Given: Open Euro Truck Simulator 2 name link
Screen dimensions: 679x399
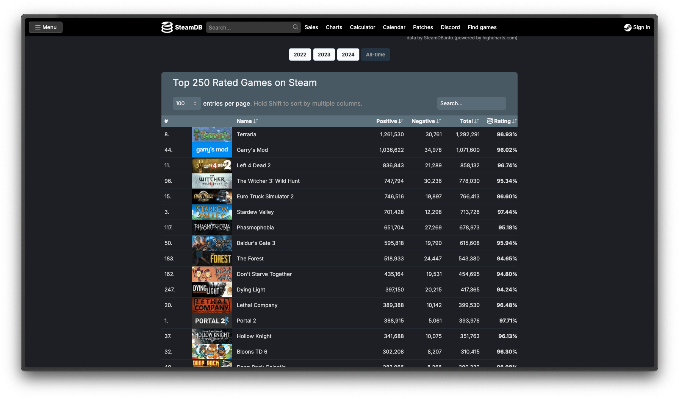Looking at the screenshot, I should (x=265, y=196).
